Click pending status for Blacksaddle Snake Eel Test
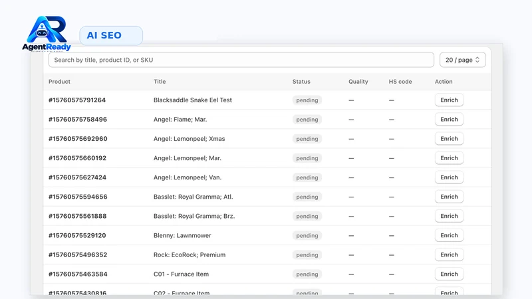The image size is (532, 299). point(307,100)
